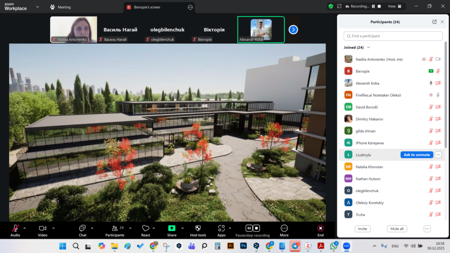Screen dimensions: 450x253
Task: Click the green Share screen icon
Action: click(x=172, y=228)
